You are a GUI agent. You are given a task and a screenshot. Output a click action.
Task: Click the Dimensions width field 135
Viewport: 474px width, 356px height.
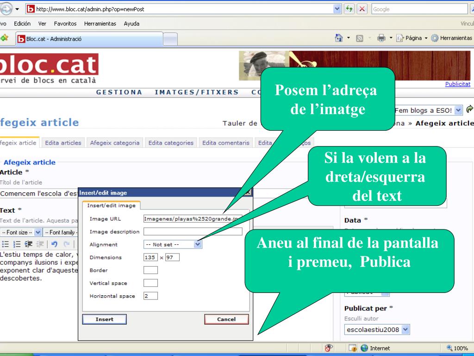click(150, 257)
